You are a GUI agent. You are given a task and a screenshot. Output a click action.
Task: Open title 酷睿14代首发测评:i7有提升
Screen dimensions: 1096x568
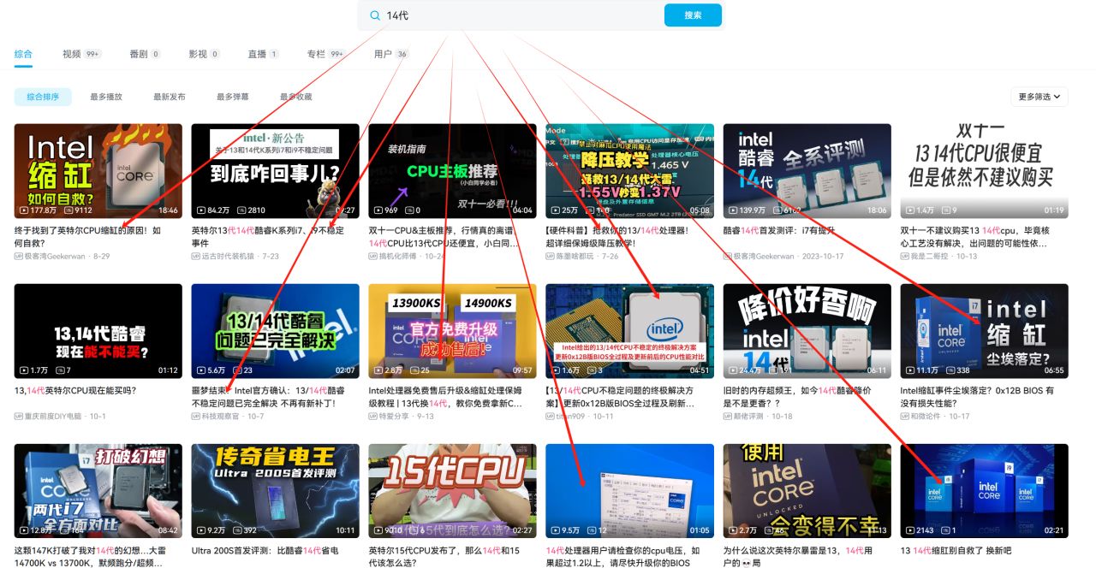tap(779, 231)
